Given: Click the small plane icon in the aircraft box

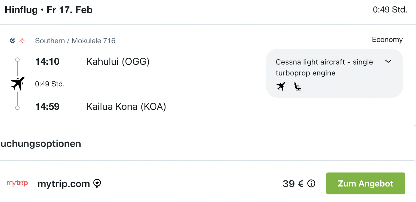Looking at the screenshot, I should pos(281,86).
